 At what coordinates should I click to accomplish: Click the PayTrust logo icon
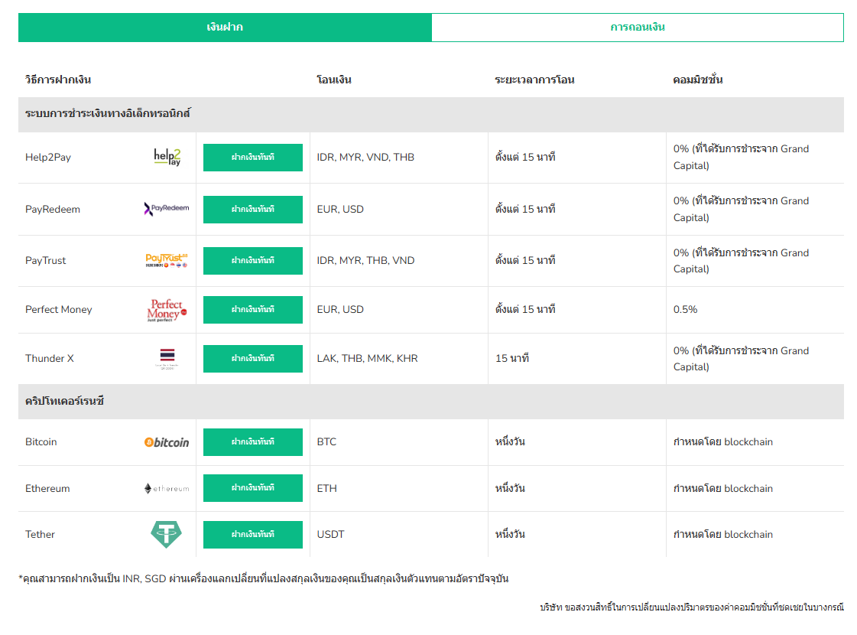[167, 261]
